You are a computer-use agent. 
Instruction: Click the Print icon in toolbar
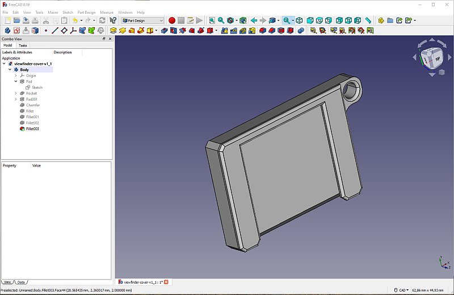point(35,20)
